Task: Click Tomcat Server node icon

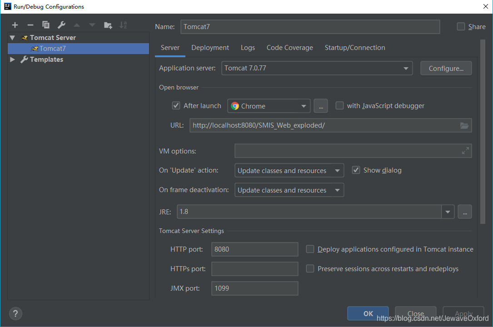Action: tap(24, 38)
